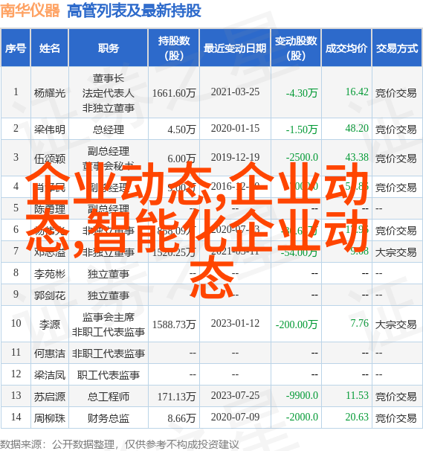This screenshot has width=423, height=451.
Task: Click the 企业动态 red overlay headline
Action: click(x=197, y=230)
